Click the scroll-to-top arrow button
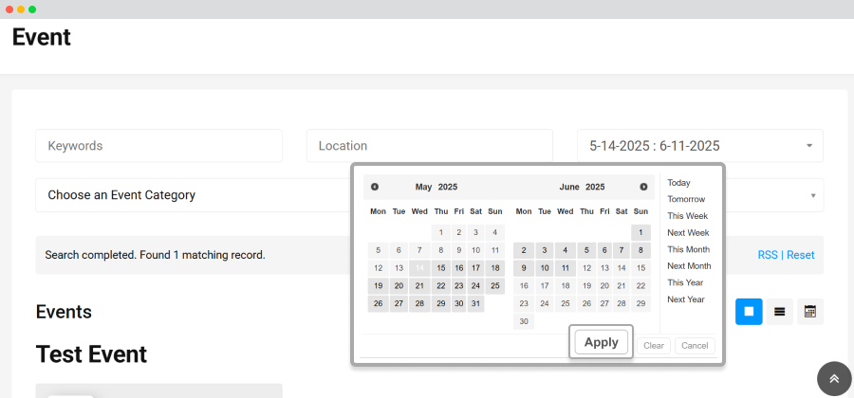The height and width of the screenshot is (398, 854). click(834, 378)
